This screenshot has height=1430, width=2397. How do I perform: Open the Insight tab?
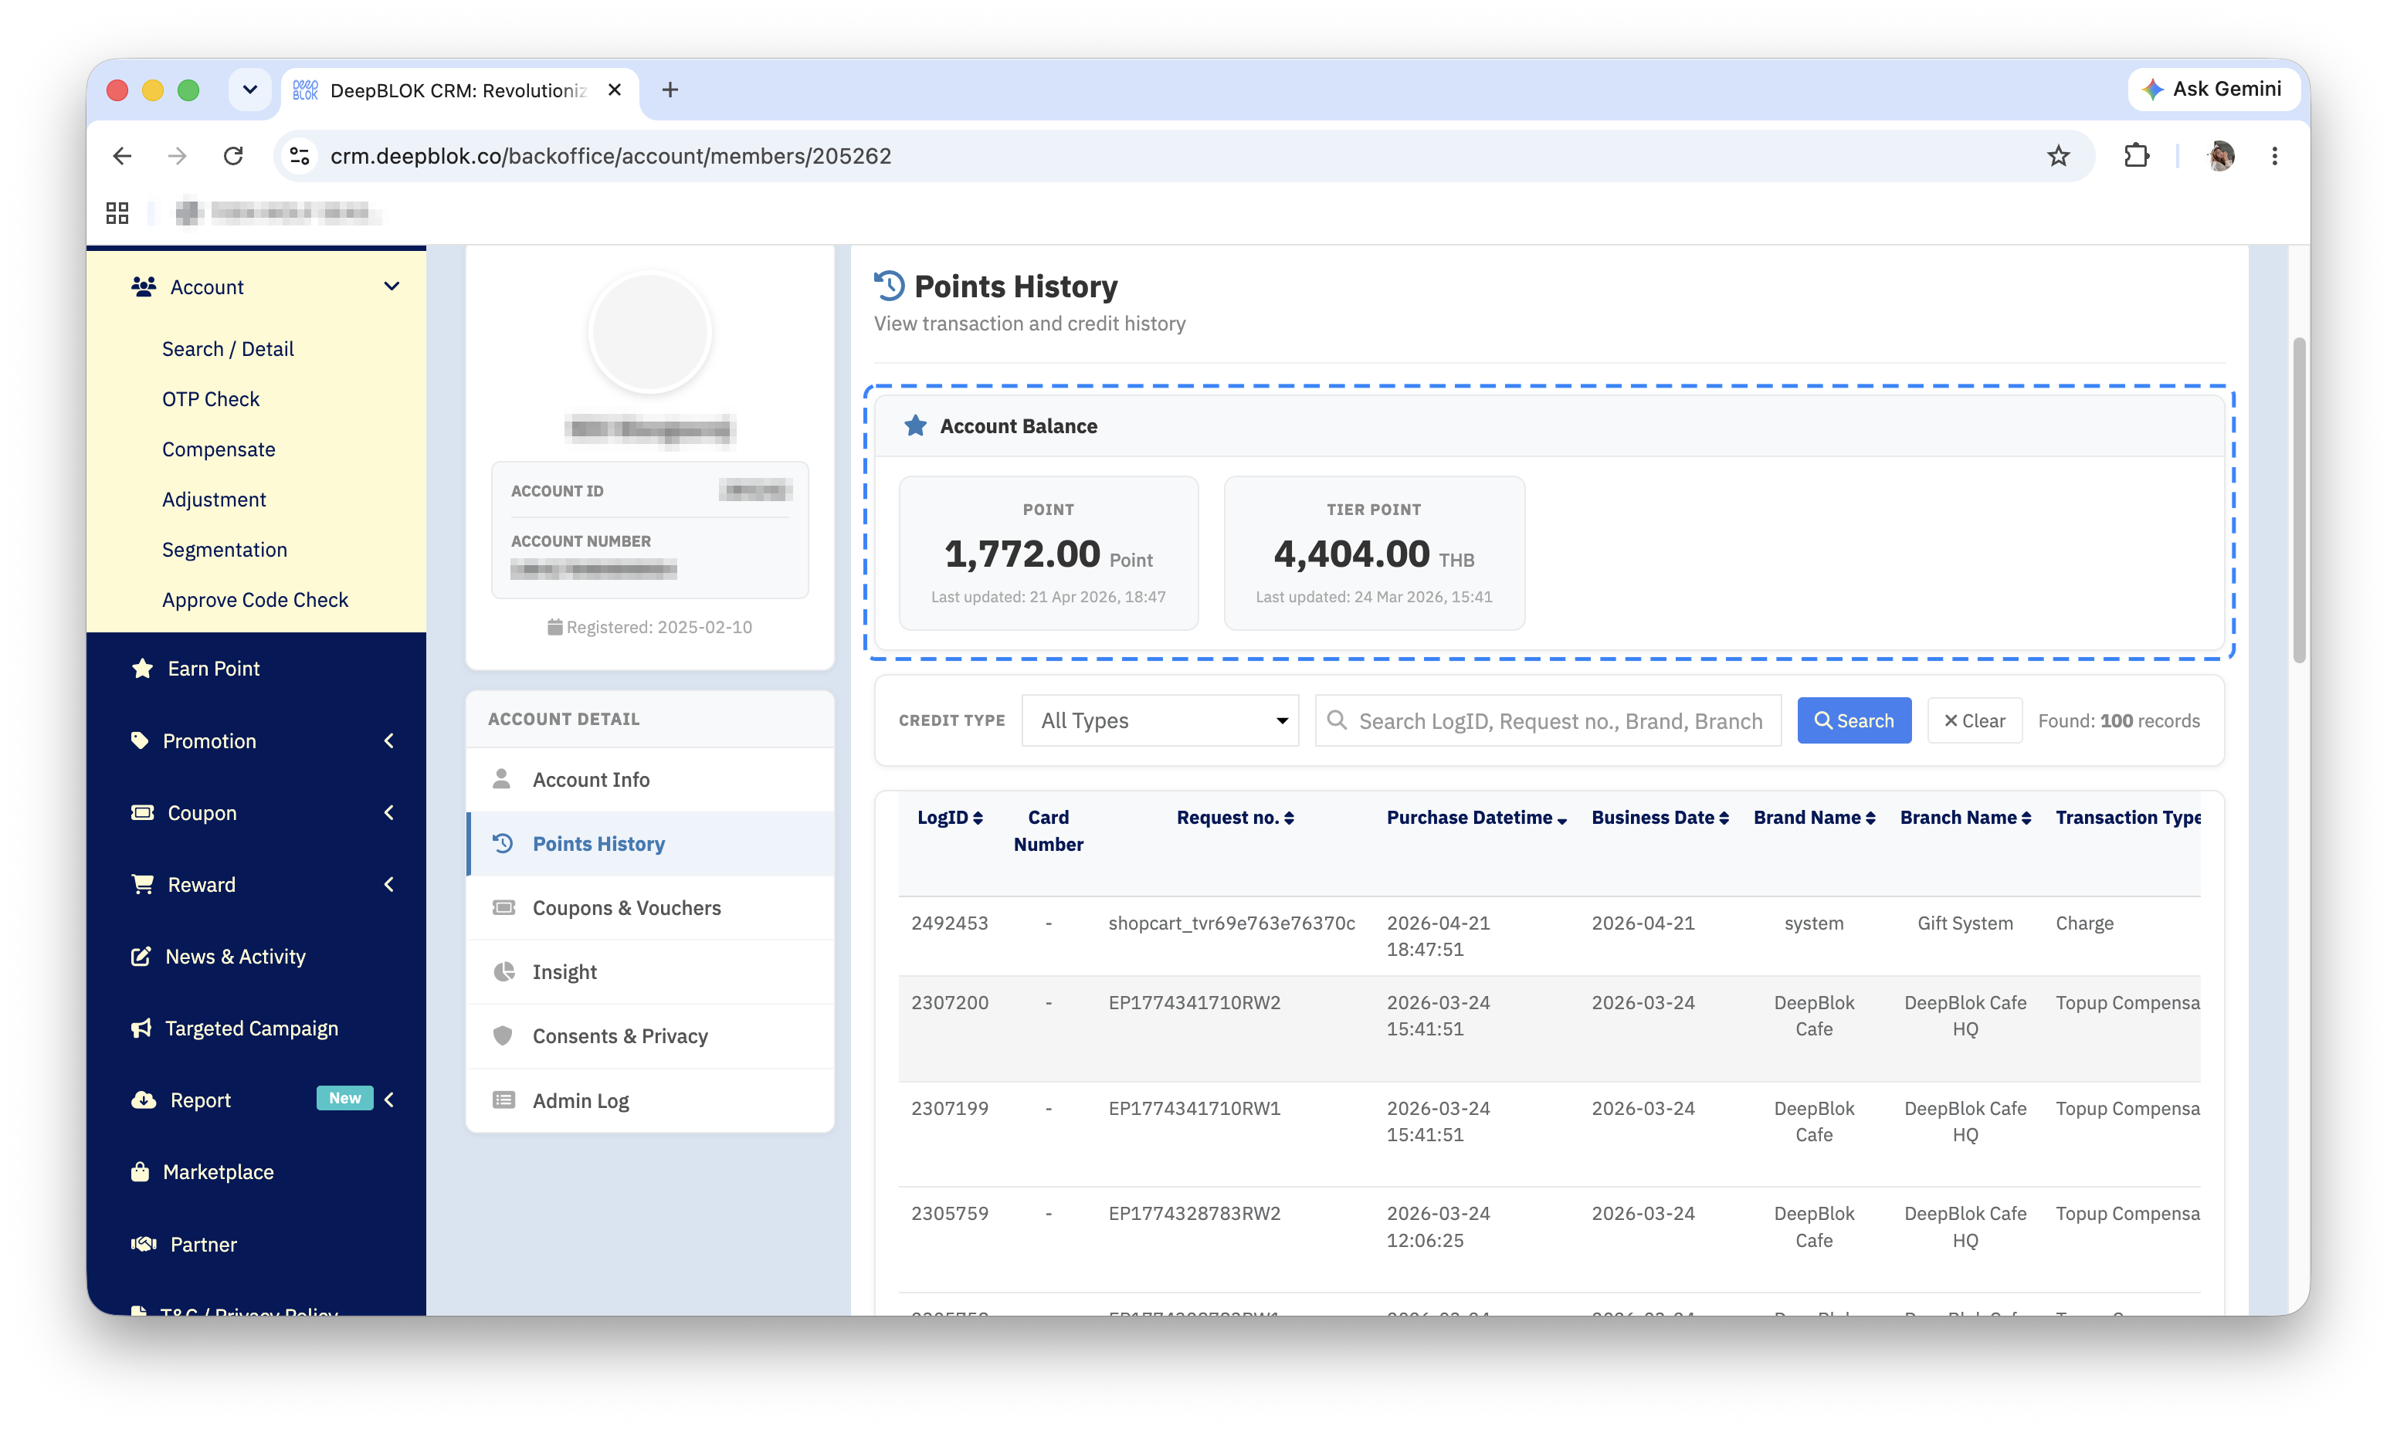tap(650, 971)
